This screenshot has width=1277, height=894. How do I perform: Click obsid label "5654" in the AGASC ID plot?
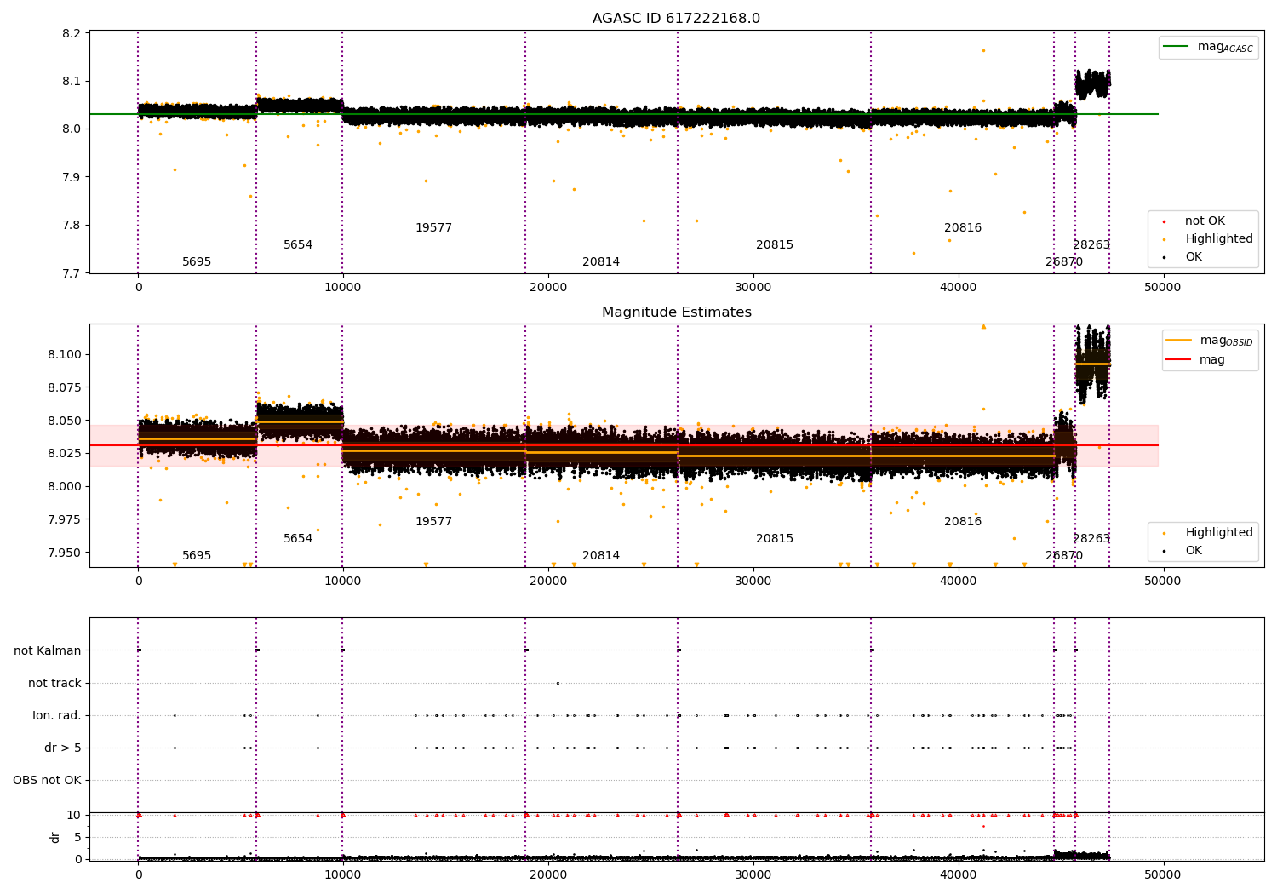tap(298, 245)
